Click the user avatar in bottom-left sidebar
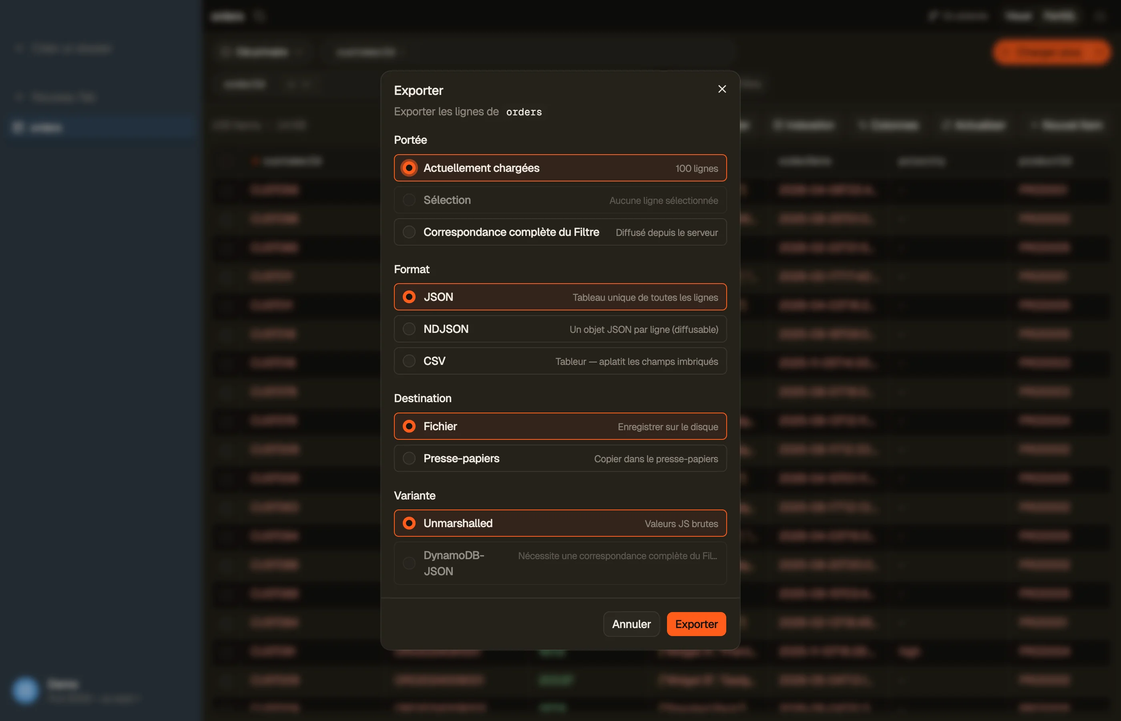1121x721 pixels. pos(25,691)
